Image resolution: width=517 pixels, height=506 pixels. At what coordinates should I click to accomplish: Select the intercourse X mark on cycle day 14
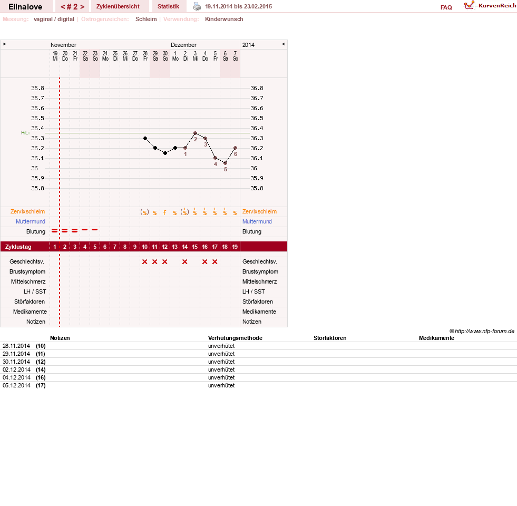click(x=184, y=262)
